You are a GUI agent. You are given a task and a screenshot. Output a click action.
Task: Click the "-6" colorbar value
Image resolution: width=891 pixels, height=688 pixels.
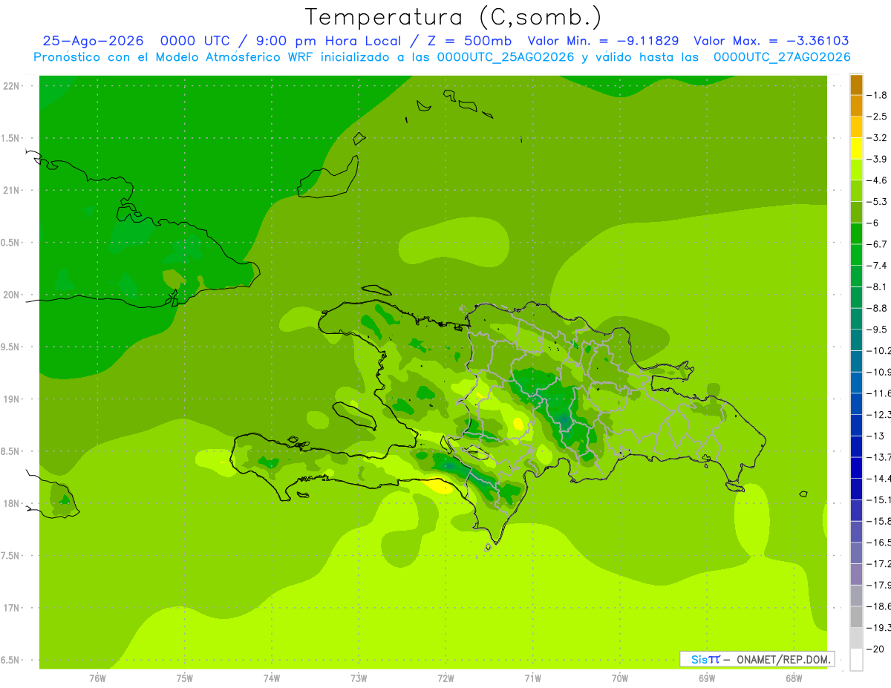point(873,223)
